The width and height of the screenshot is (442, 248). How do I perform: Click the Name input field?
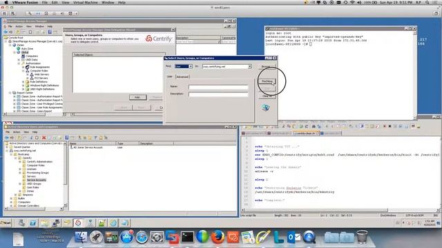[x=218, y=87]
